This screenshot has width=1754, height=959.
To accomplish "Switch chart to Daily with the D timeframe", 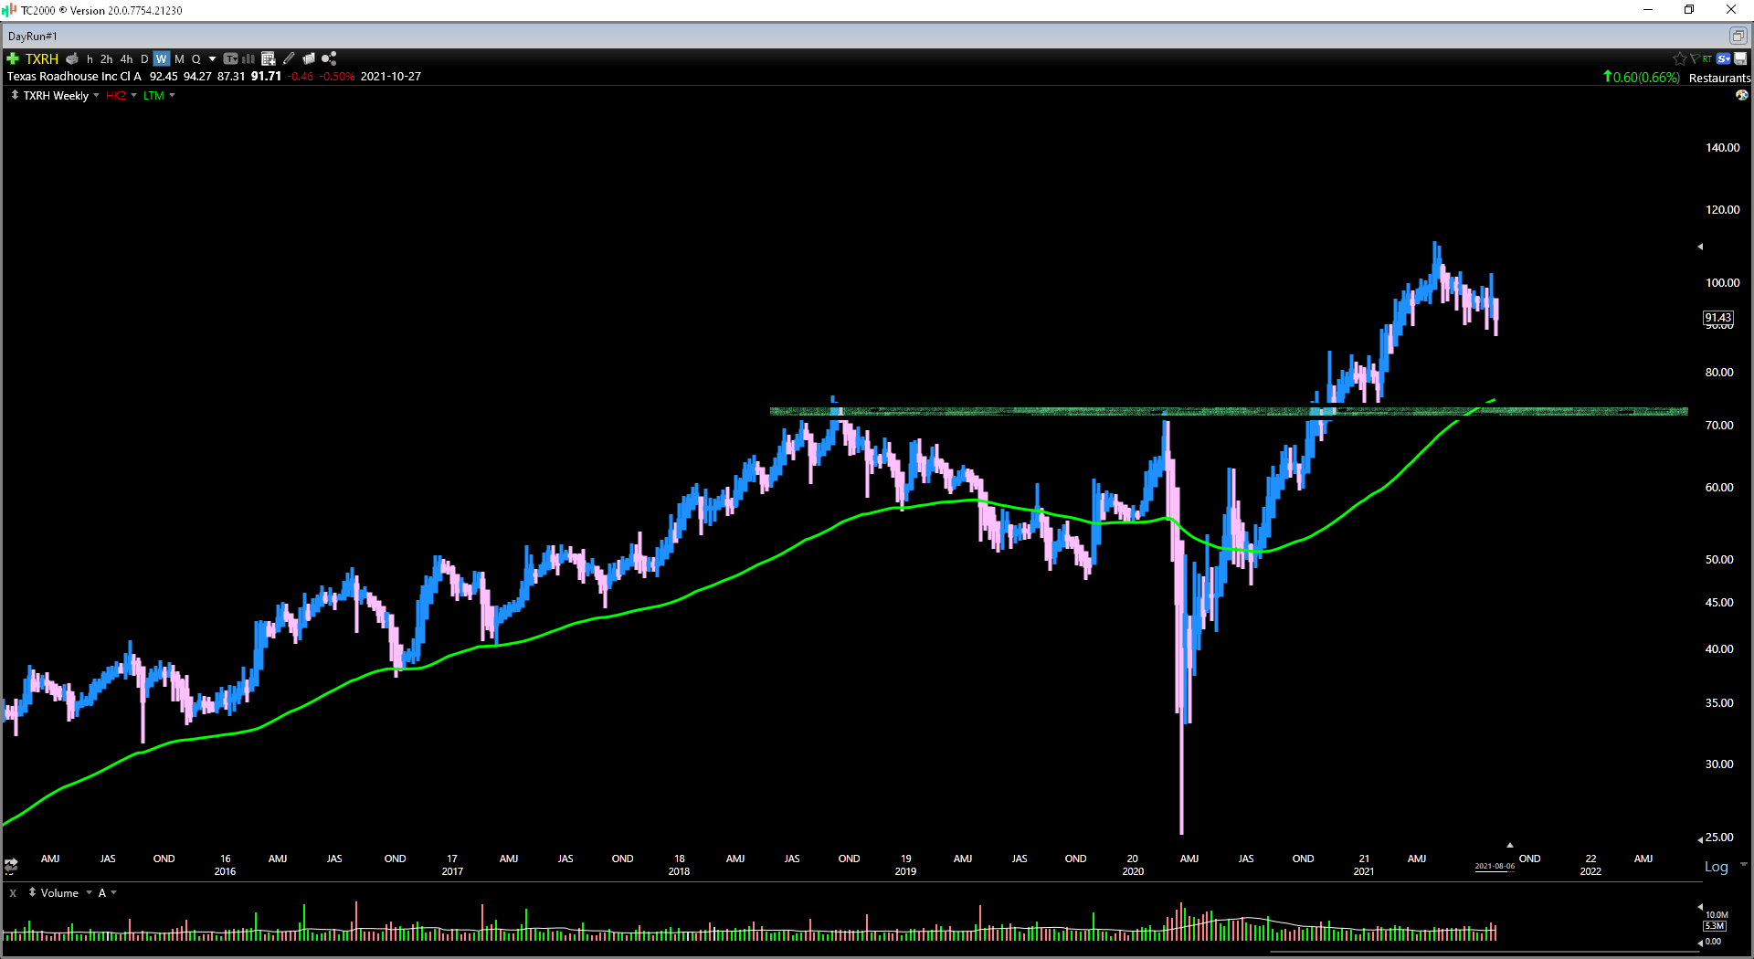I will 143,58.
